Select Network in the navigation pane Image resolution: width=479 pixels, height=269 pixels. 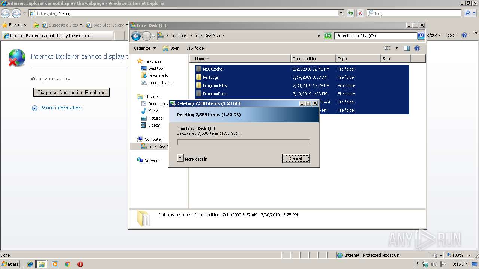coord(149,161)
